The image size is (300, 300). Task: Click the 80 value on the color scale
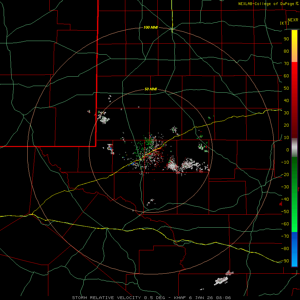286,51
